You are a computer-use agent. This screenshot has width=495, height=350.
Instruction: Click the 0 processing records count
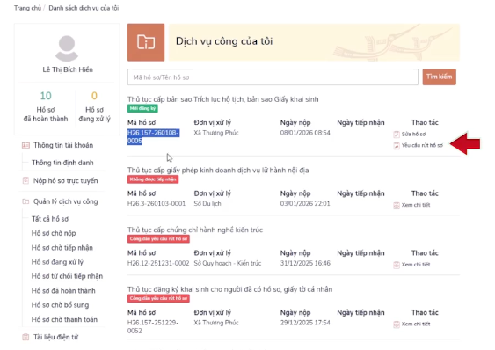point(94,96)
